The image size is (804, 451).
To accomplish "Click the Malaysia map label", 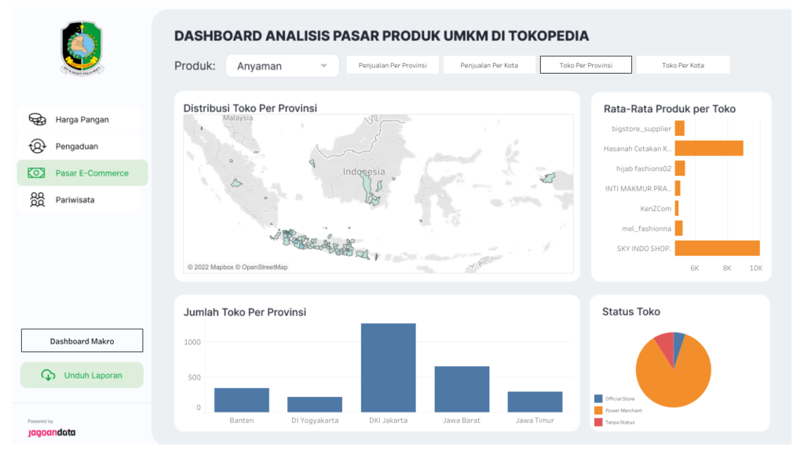I will [238, 118].
